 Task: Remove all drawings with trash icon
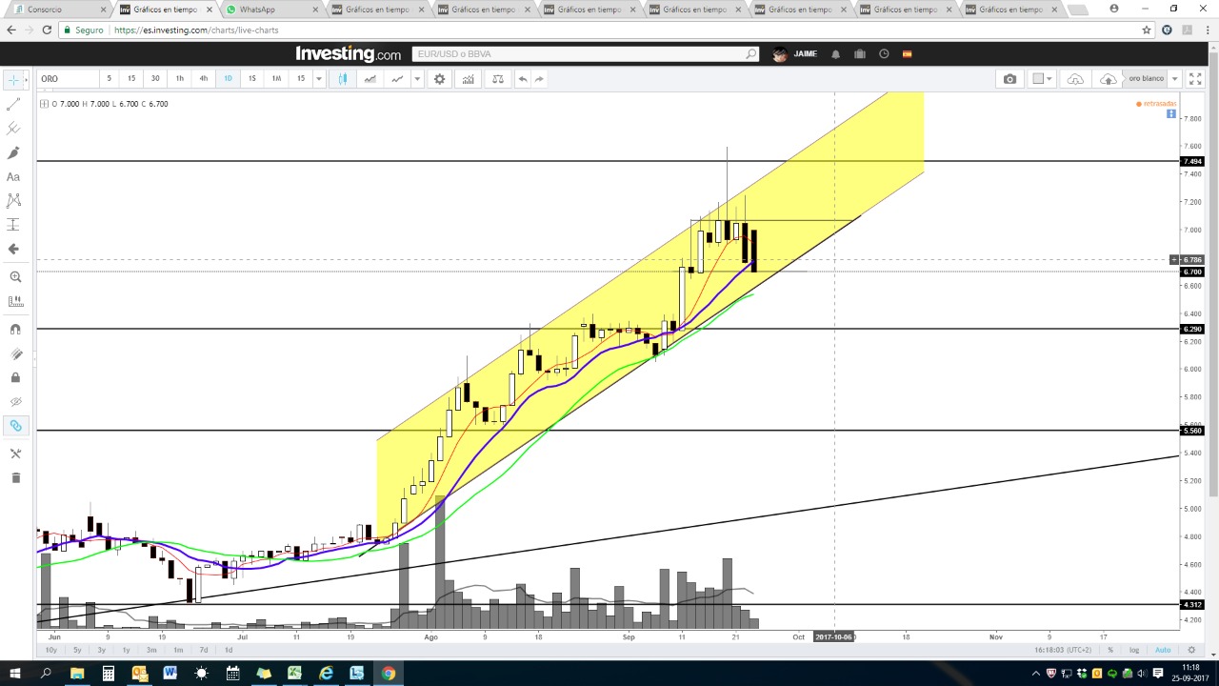tap(14, 477)
